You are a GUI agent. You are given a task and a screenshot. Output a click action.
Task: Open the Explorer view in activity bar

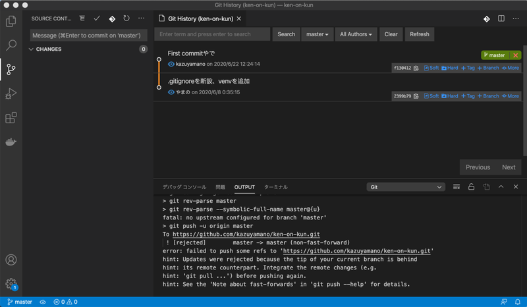pos(11,21)
